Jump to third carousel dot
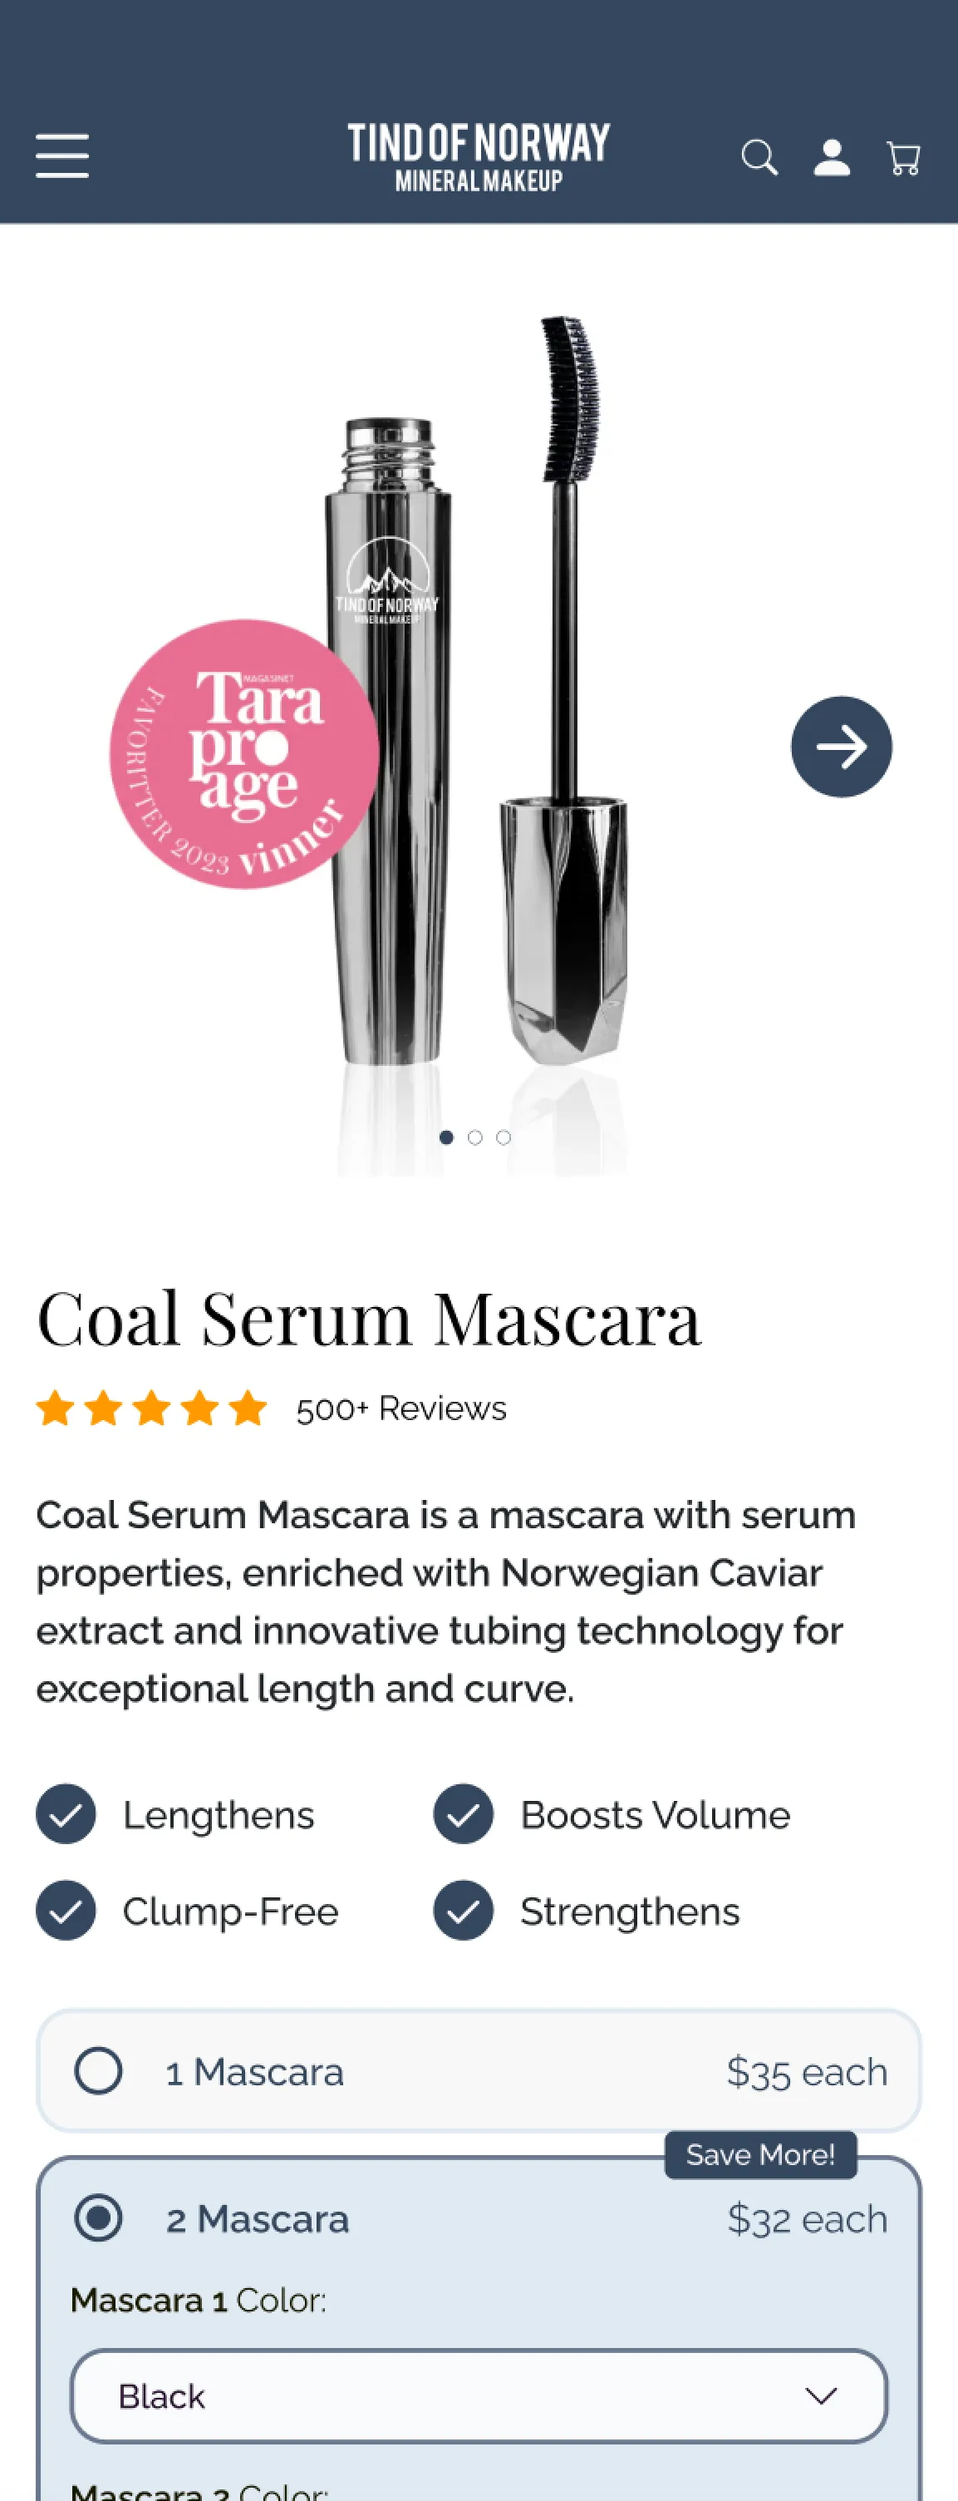The width and height of the screenshot is (958, 2501). (503, 1137)
